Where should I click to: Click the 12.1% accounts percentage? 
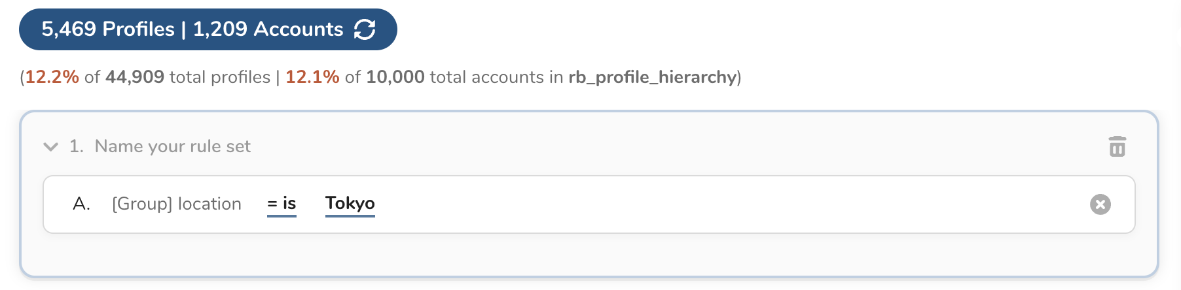coord(312,77)
